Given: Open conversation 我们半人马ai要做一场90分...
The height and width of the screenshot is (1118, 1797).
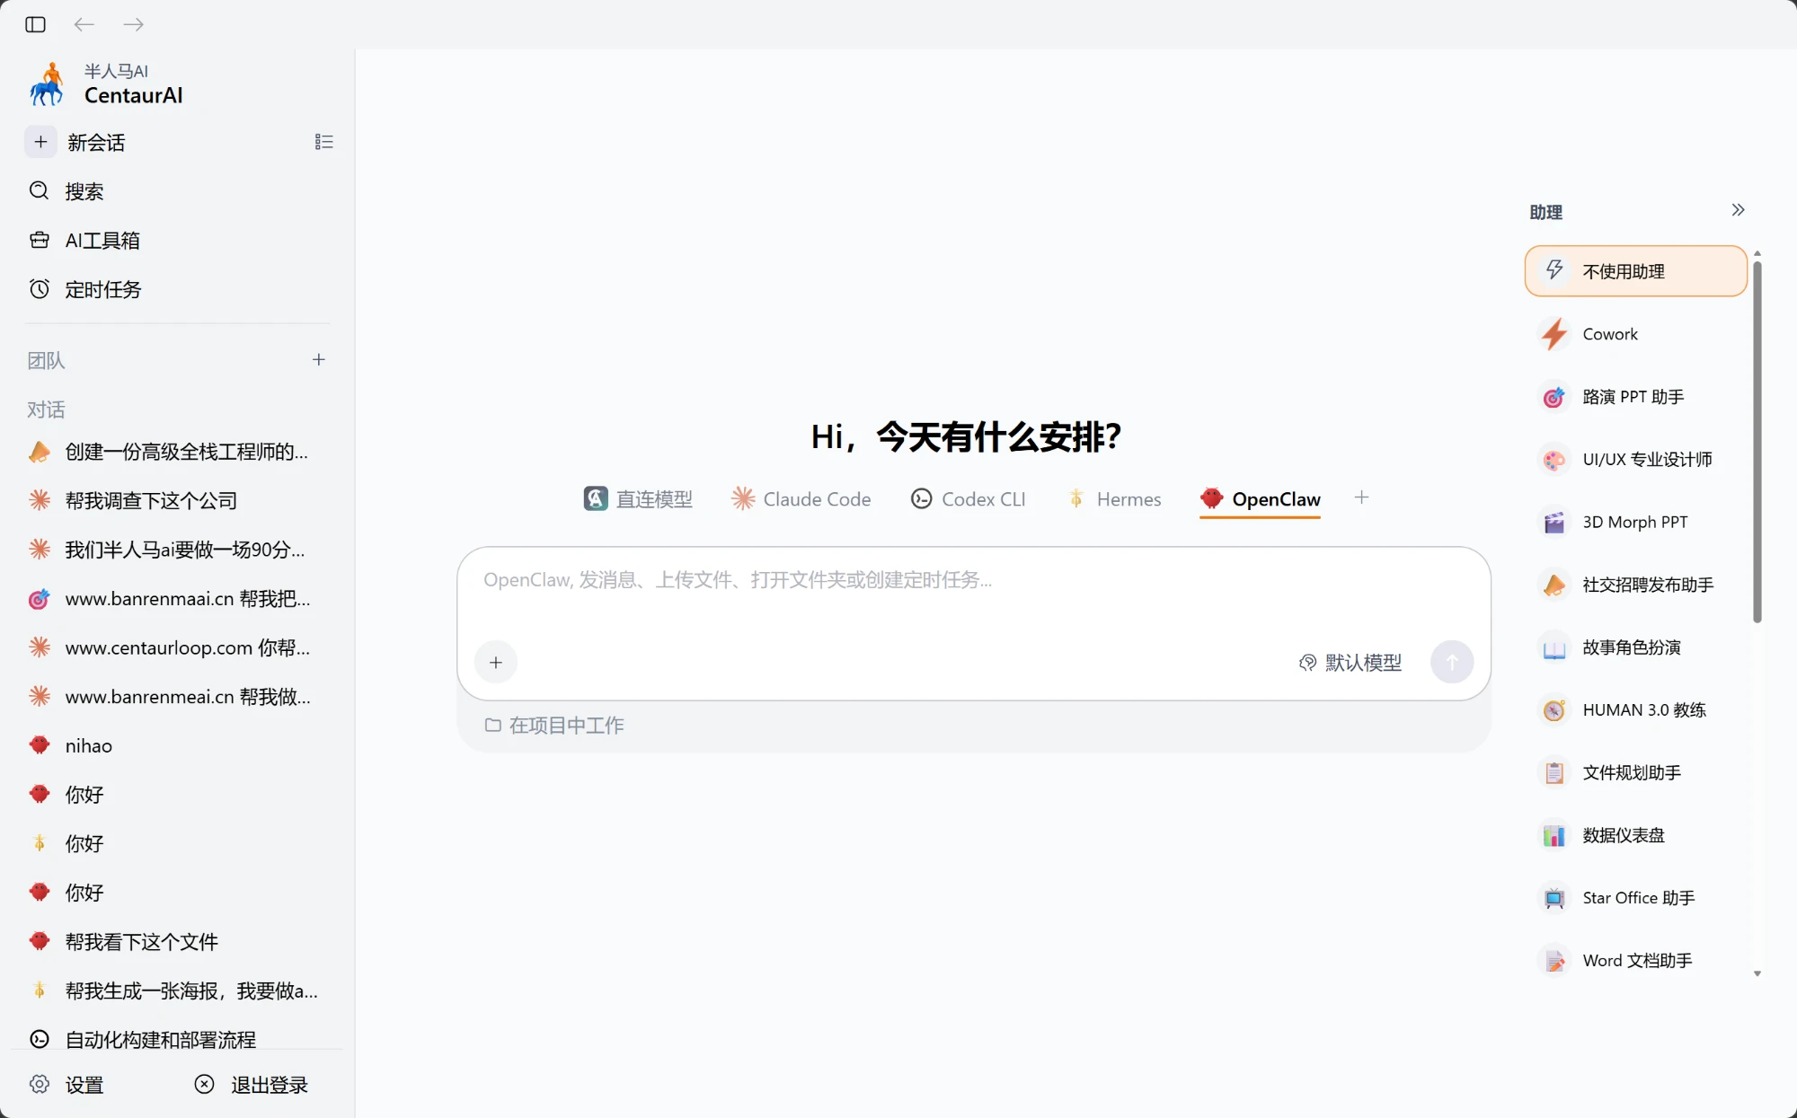Looking at the screenshot, I should tap(178, 550).
